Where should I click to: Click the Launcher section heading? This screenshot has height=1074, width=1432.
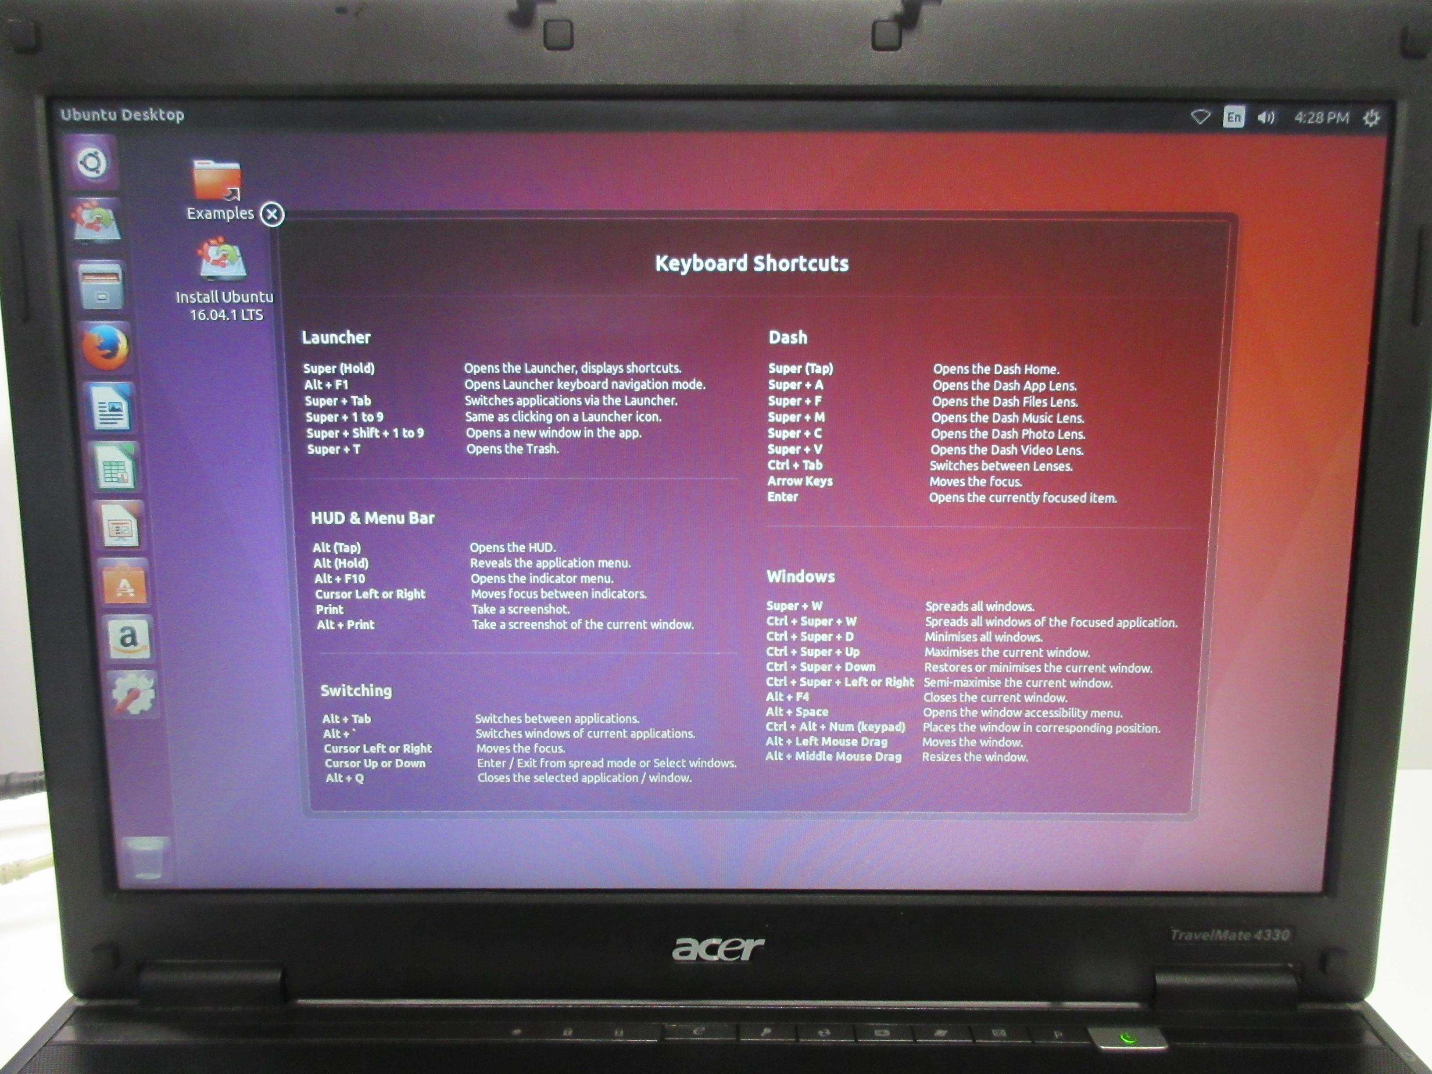point(336,337)
